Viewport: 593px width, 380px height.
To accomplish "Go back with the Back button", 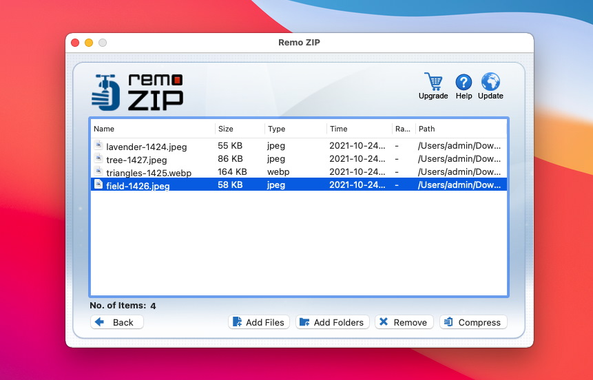I will point(117,322).
